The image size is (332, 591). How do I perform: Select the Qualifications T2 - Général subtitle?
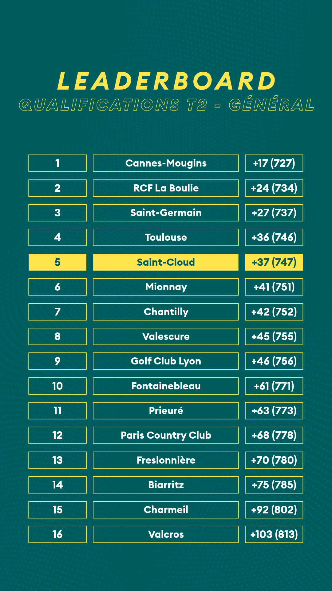166,104
